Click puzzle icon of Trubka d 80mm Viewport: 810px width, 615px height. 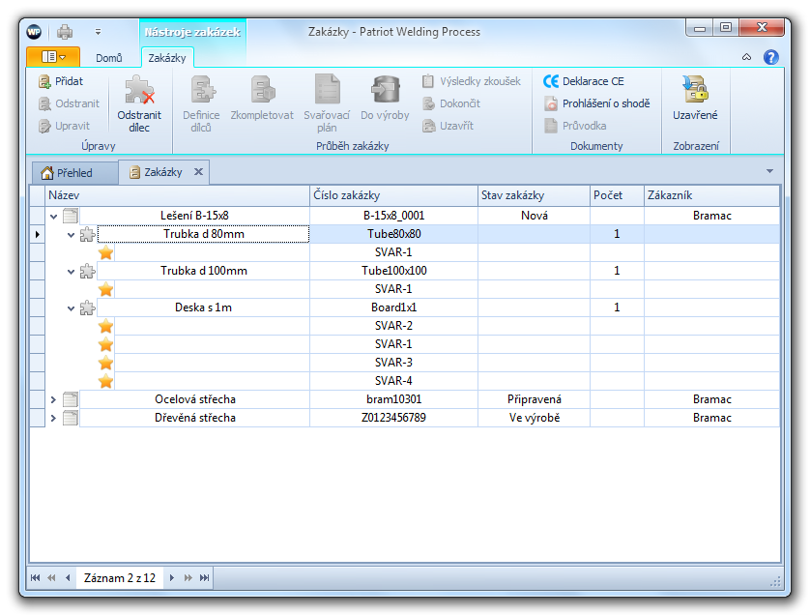pyautogui.click(x=88, y=234)
